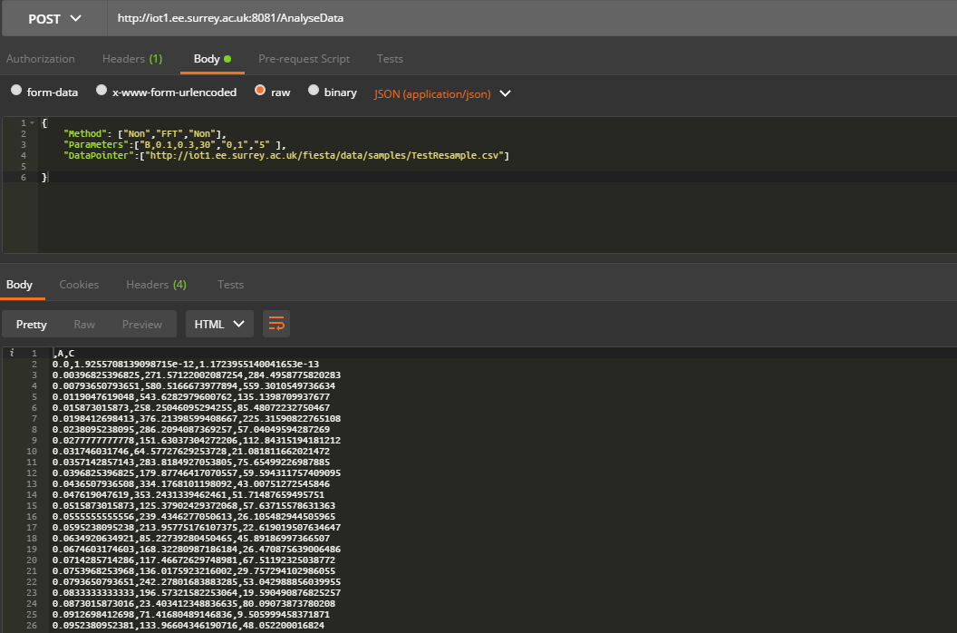Select the binary radio option
Viewport: 957px width, 633px height.
pos(313,91)
